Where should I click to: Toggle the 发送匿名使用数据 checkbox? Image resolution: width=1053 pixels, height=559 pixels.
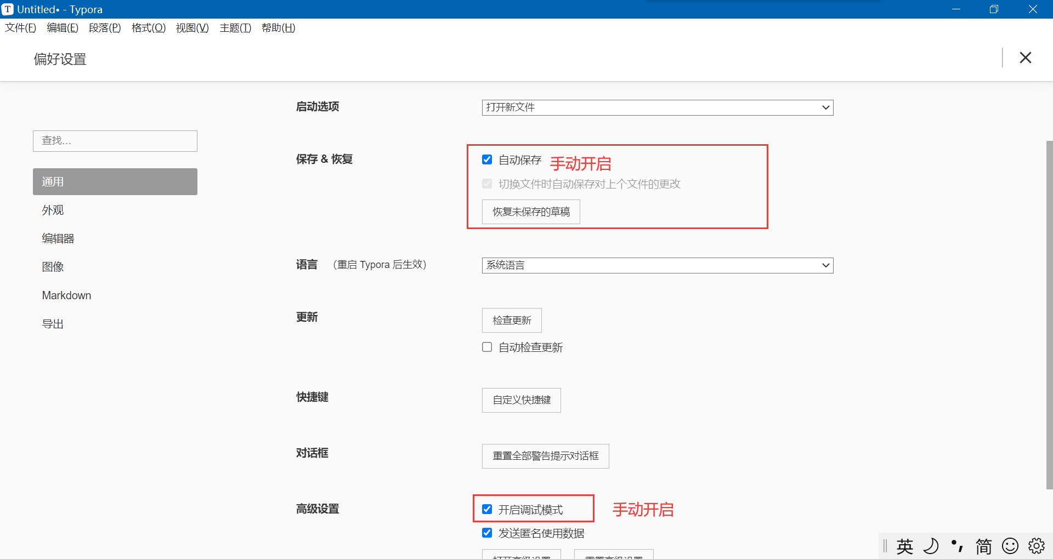(487, 533)
